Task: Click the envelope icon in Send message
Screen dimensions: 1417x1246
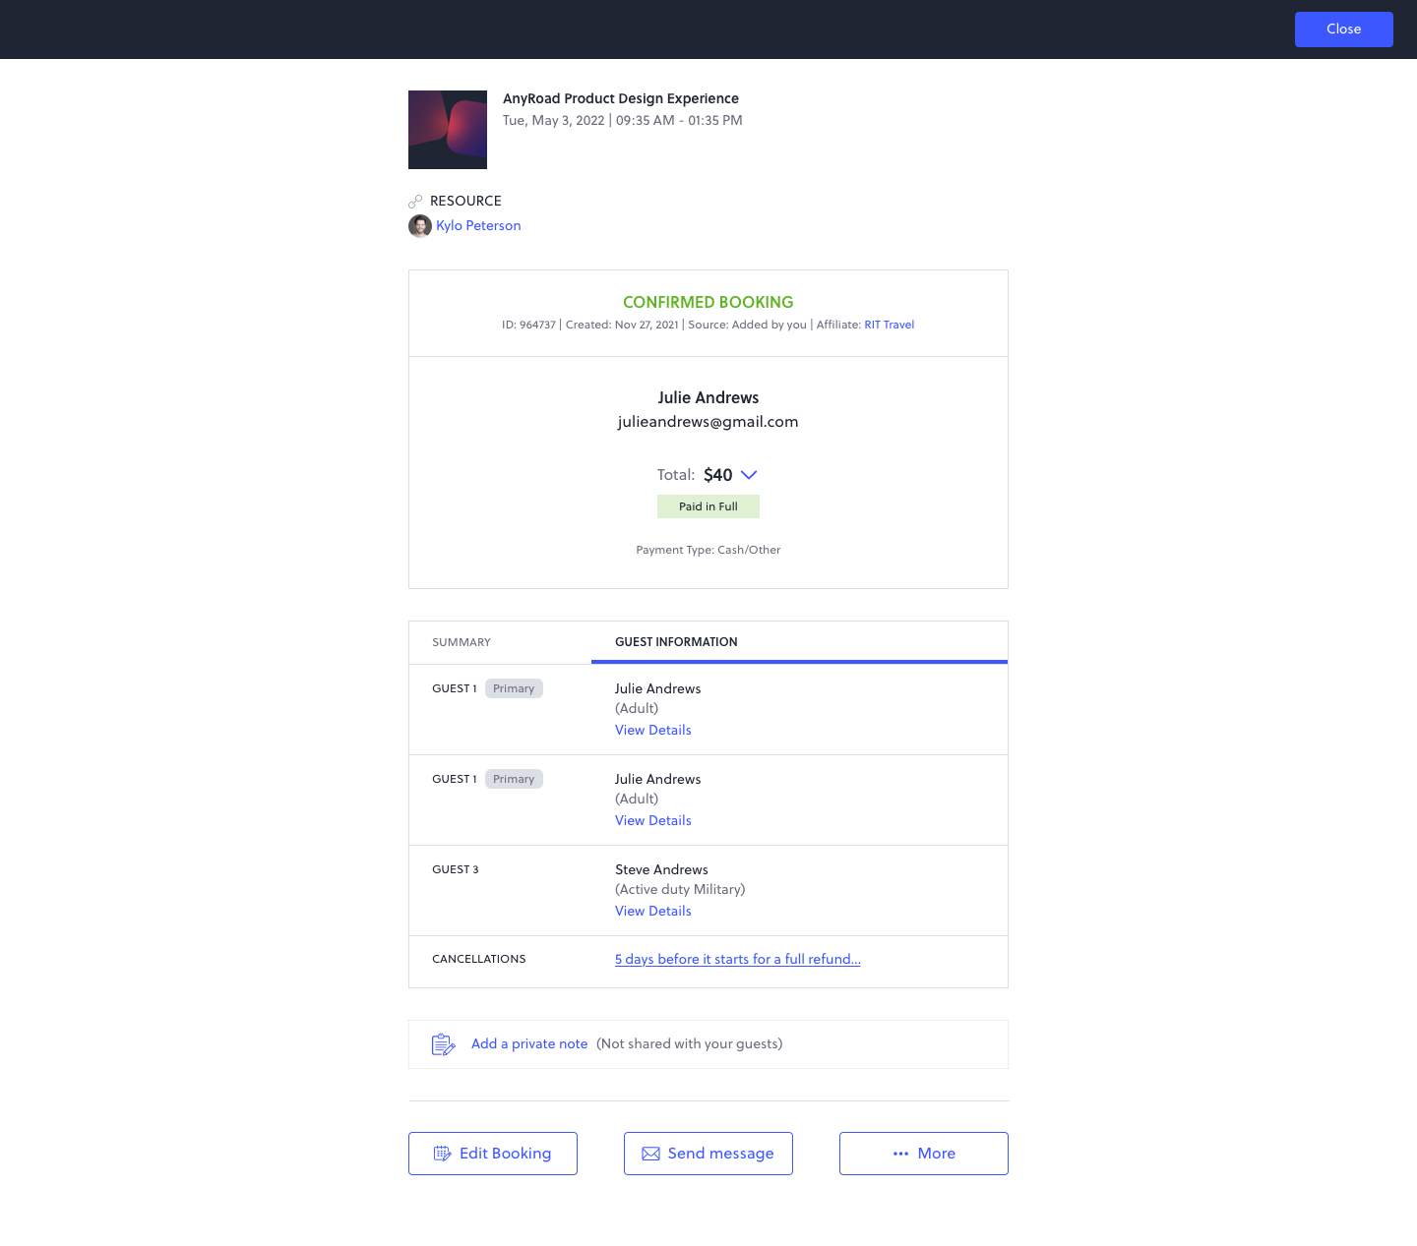Action: coord(650,1153)
